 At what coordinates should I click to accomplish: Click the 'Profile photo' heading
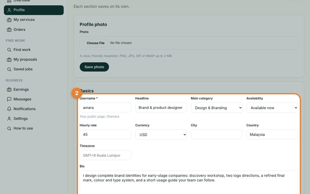[x=93, y=25]
